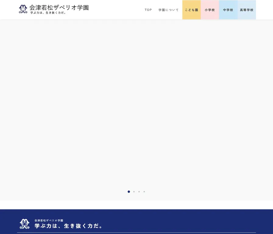This screenshot has width=273, height=234.
Task: Click the white crest logo in footer
Action: (x=25, y=224)
